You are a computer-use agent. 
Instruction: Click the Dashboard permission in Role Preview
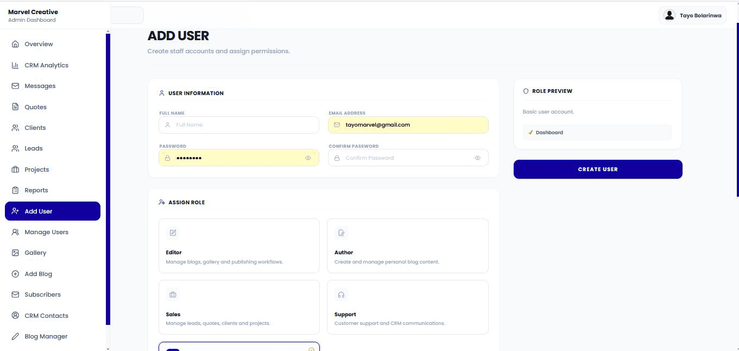click(x=597, y=133)
